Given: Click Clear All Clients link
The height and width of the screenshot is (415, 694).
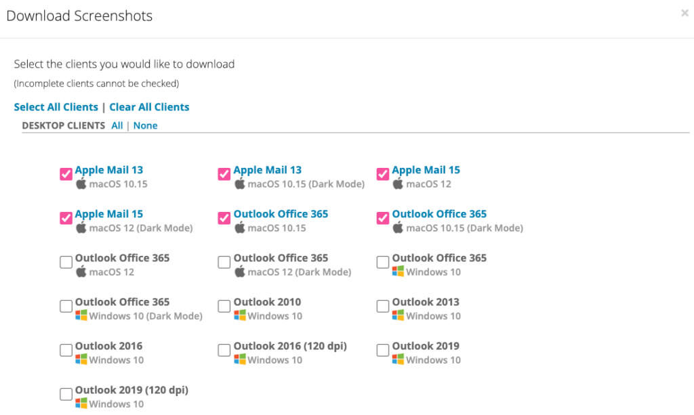Looking at the screenshot, I should tap(149, 107).
